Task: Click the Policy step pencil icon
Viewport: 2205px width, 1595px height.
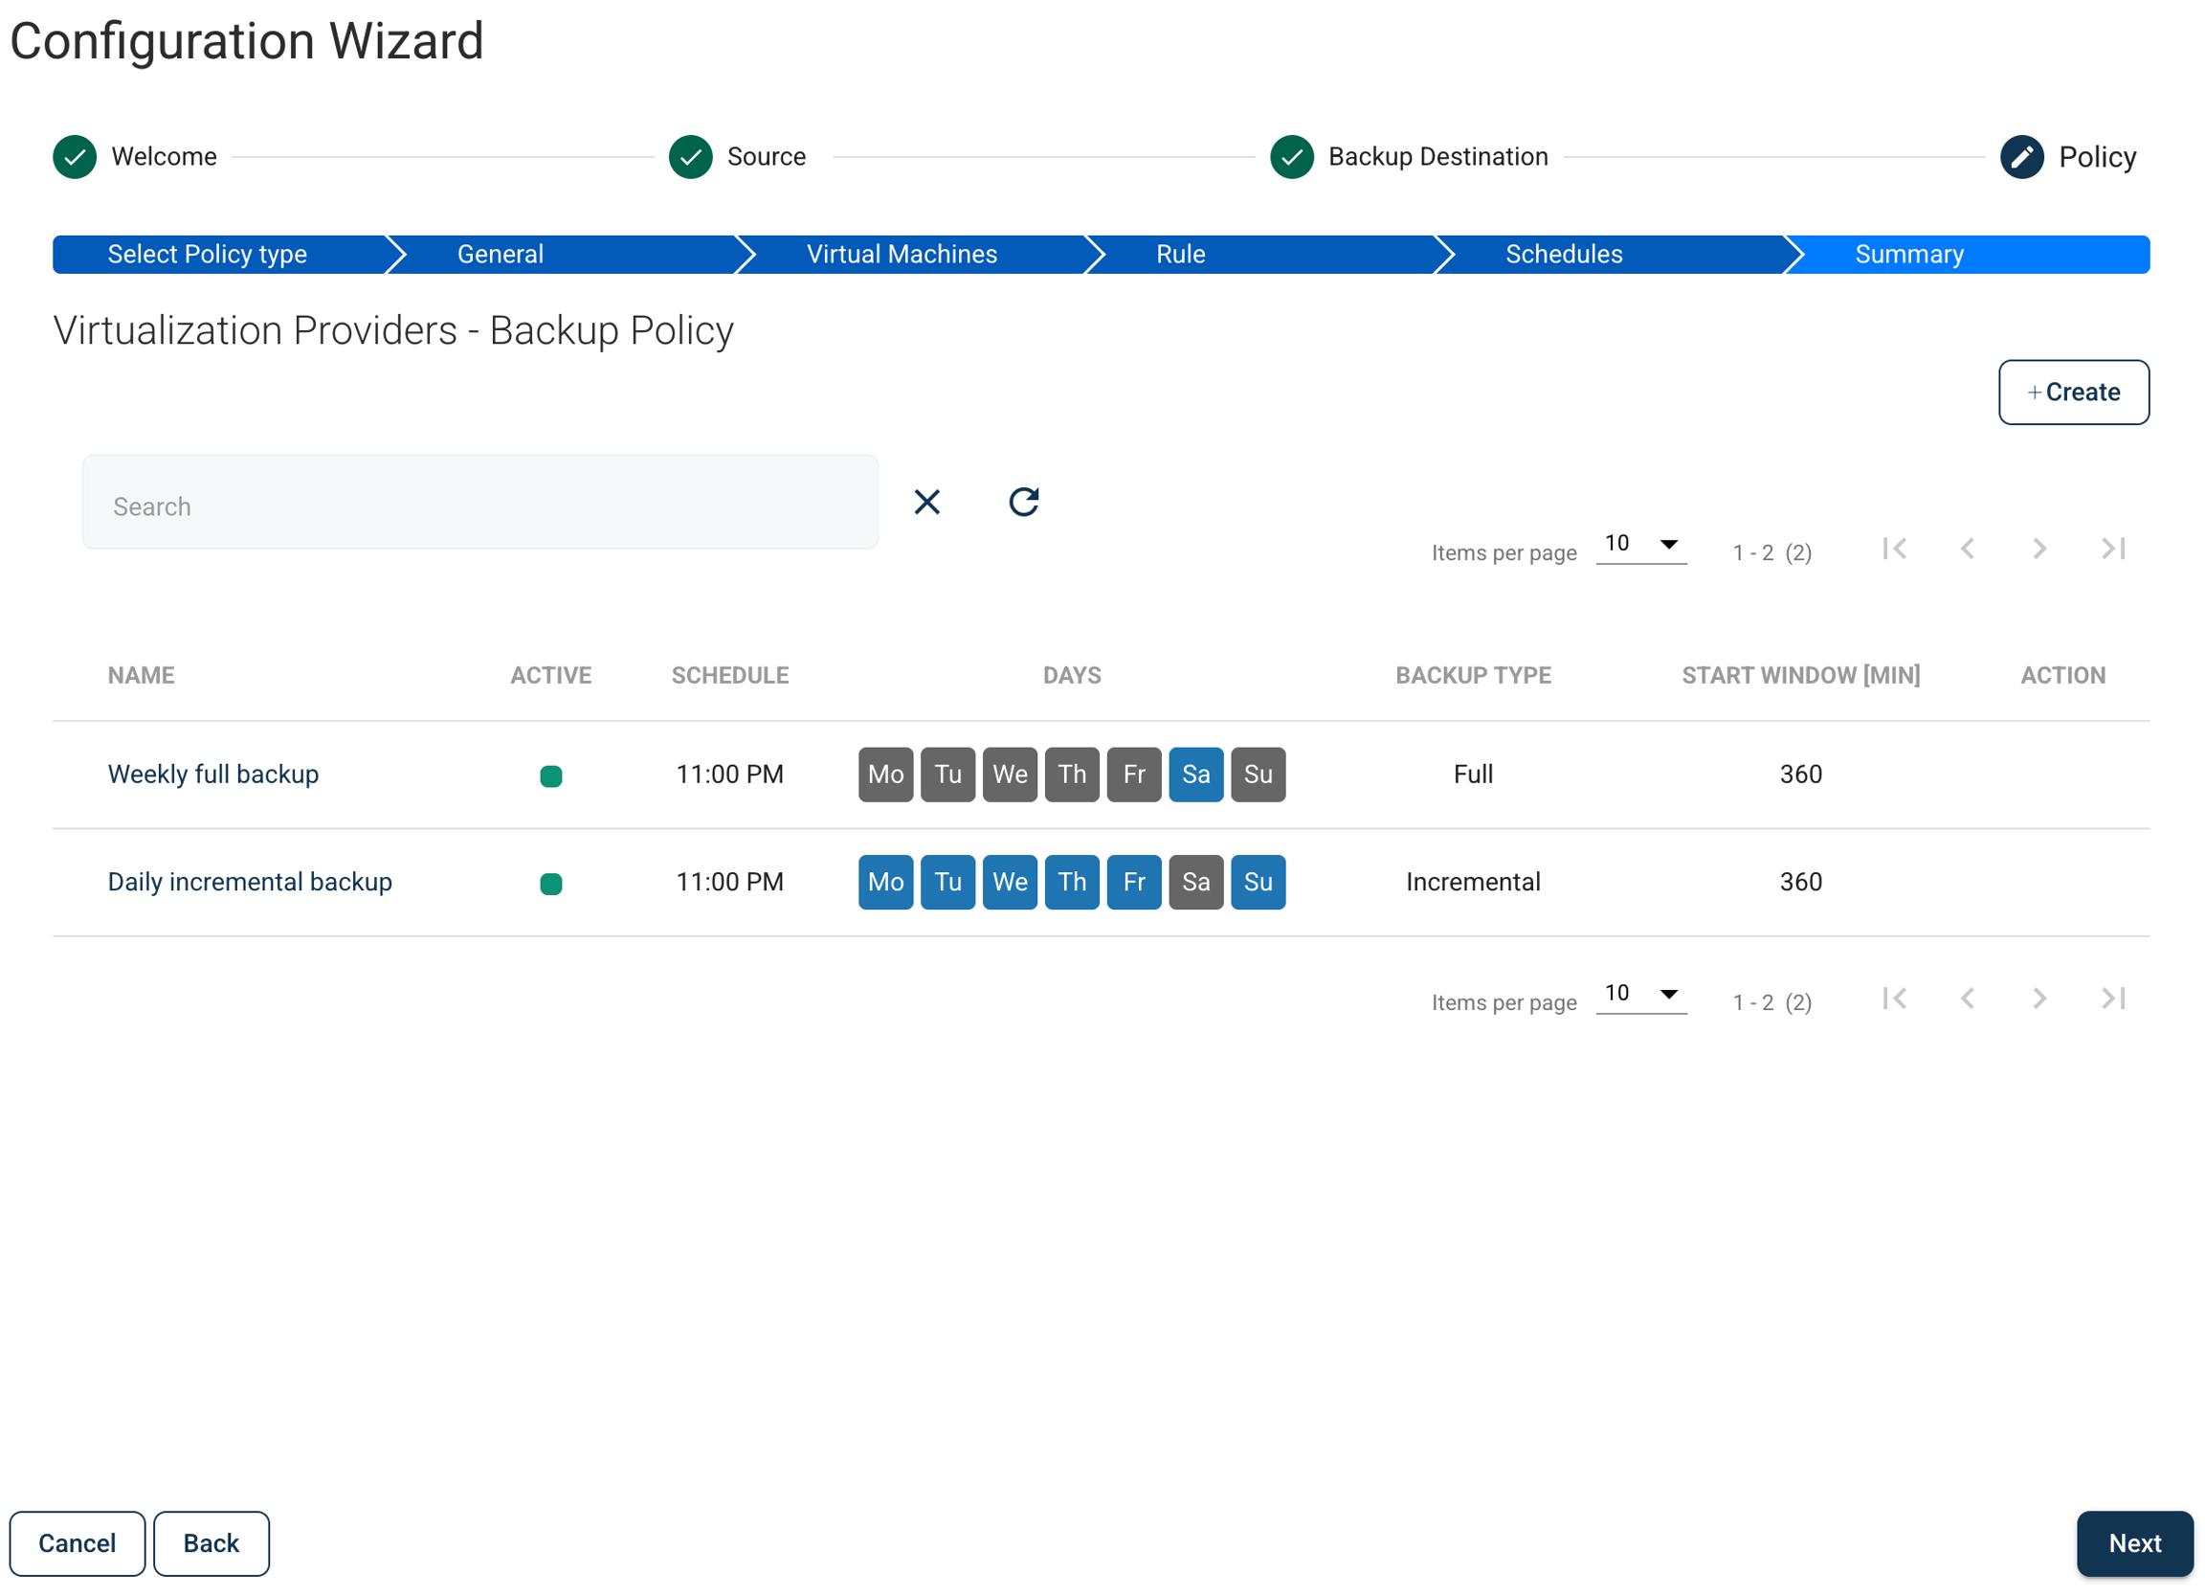Action: pyautogui.click(x=2021, y=157)
